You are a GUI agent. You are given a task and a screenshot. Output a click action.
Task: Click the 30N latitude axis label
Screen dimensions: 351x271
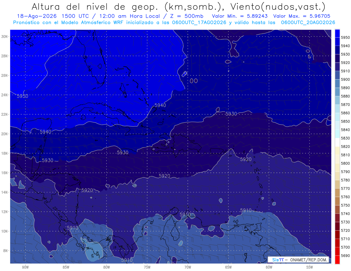tap(5, 37)
